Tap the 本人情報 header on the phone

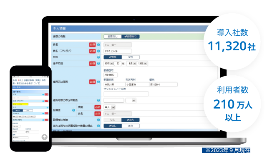tap(30, 87)
